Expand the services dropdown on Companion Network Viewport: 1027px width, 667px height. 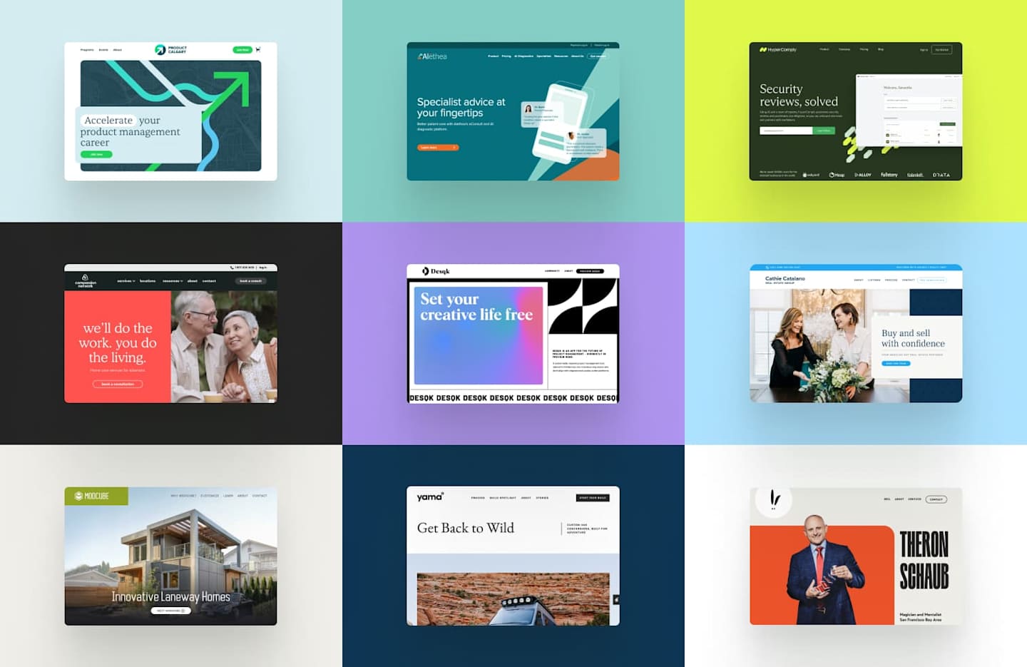click(x=126, y=281)
